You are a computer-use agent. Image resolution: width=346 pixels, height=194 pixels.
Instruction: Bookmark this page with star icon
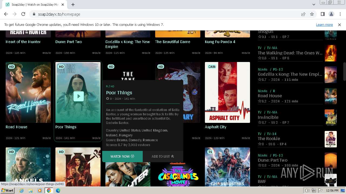312,14
